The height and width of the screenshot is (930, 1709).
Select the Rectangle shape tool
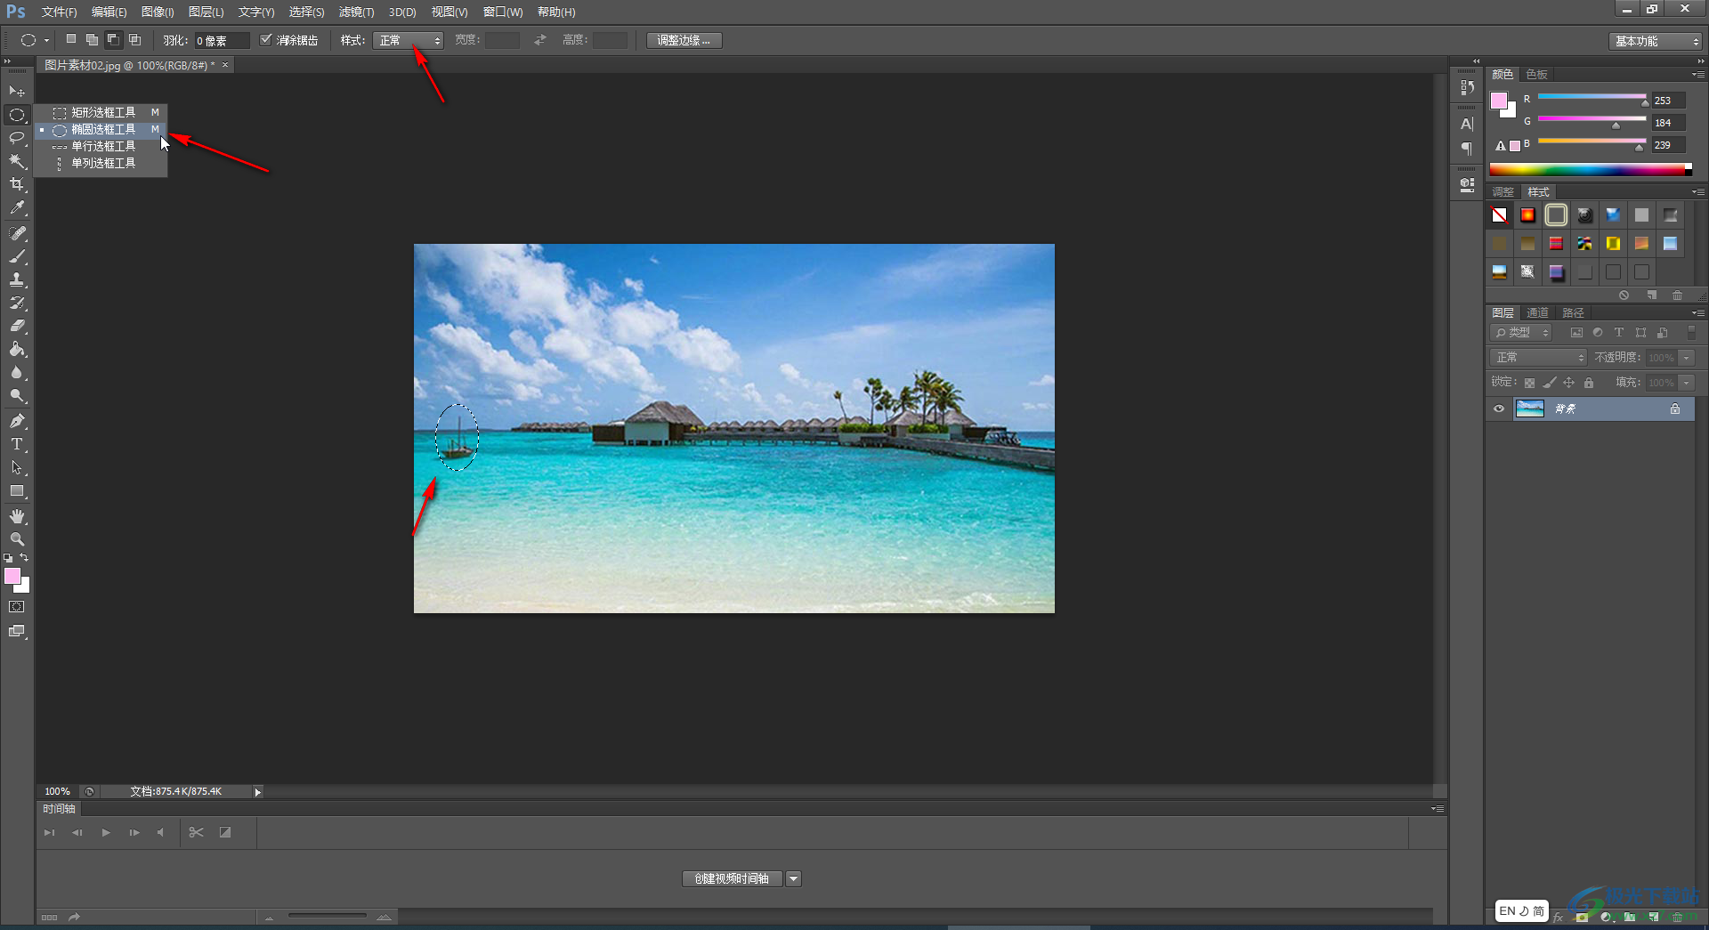(x=17, y=491)
